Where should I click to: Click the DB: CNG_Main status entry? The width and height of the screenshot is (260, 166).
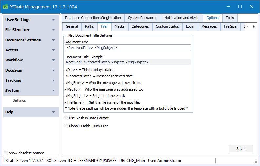point(132,161)
